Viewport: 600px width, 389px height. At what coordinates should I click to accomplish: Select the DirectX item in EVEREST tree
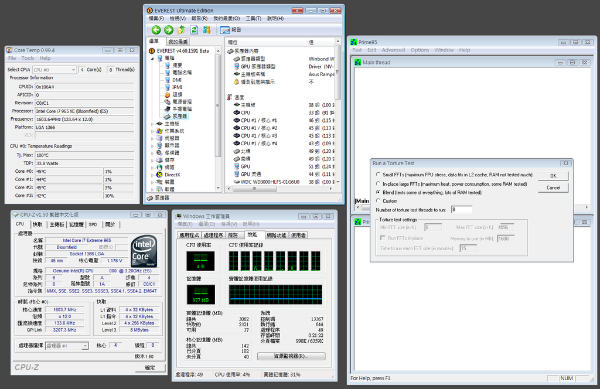coord(172,175)
